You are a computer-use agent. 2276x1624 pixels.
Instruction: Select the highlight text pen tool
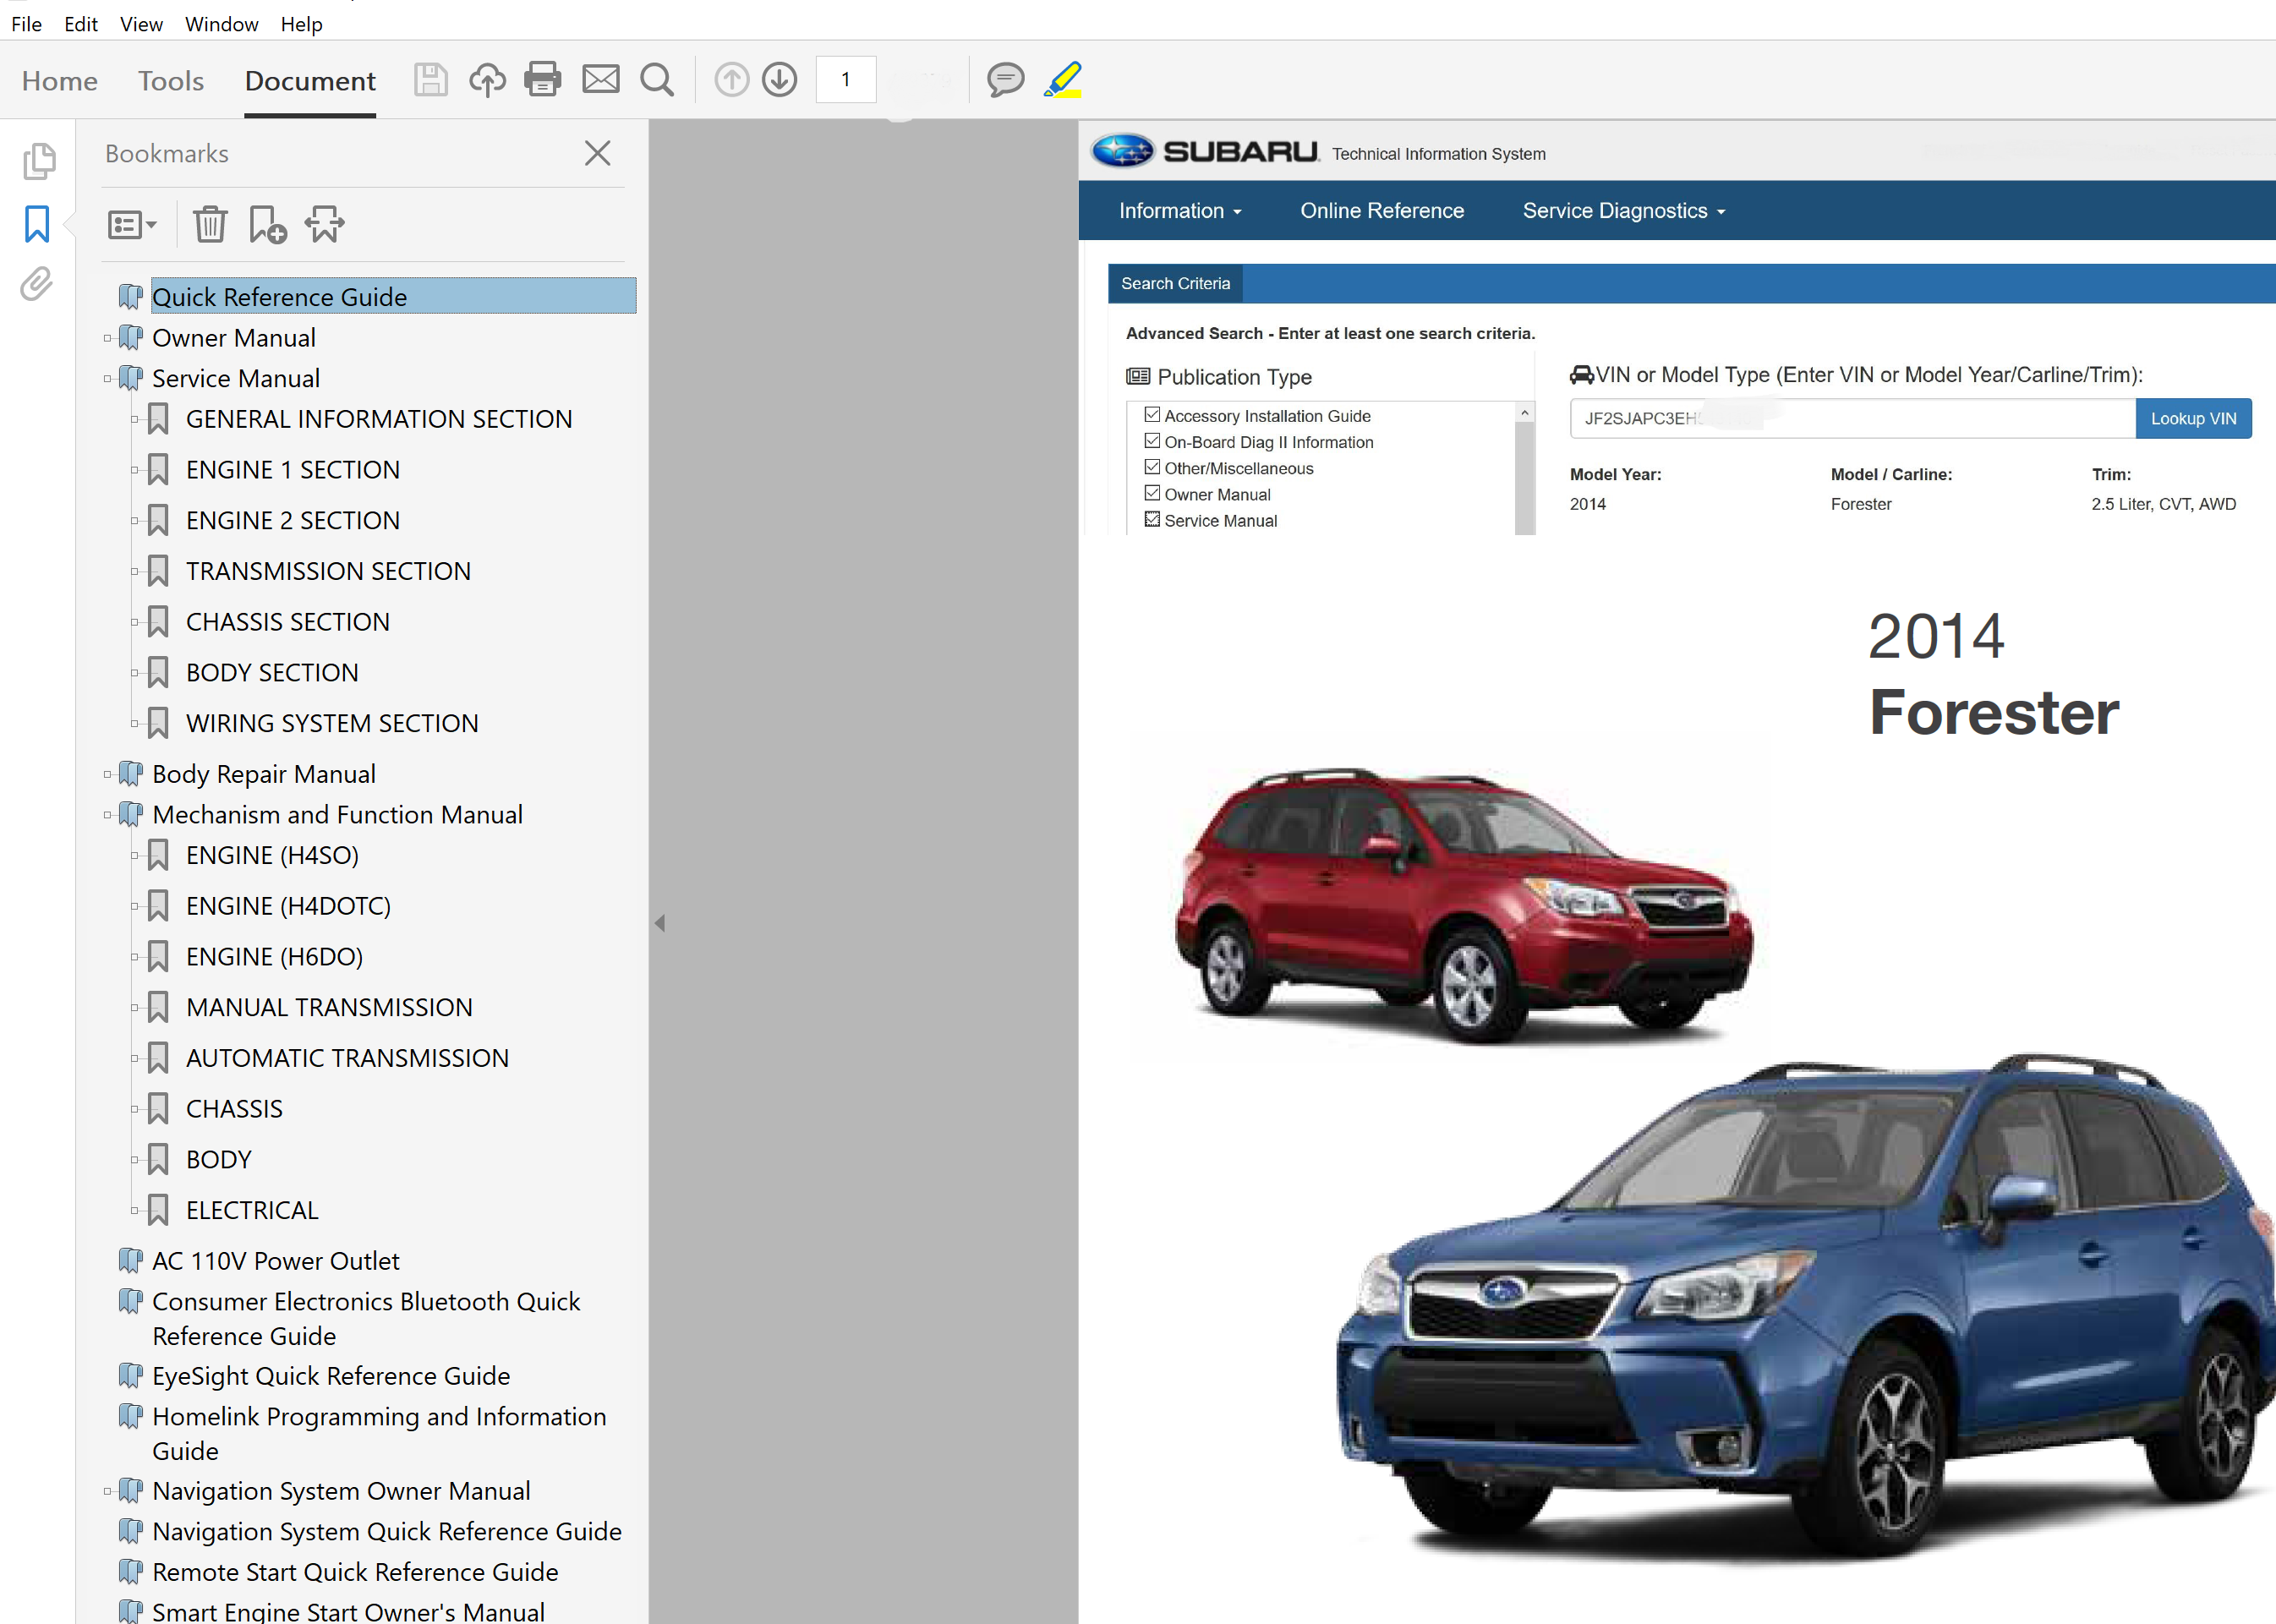(1062, 79)
